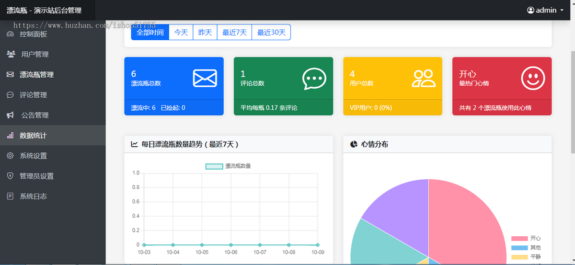Open 管理员设置 in the sidebar
The width and height of the screenshot is (575, 265).
click(x=53, y=176)
